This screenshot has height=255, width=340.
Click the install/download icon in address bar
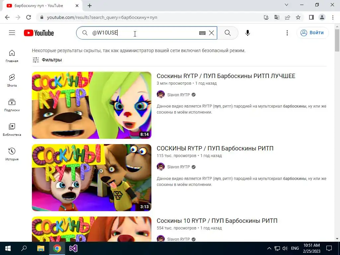pos(266,17)
